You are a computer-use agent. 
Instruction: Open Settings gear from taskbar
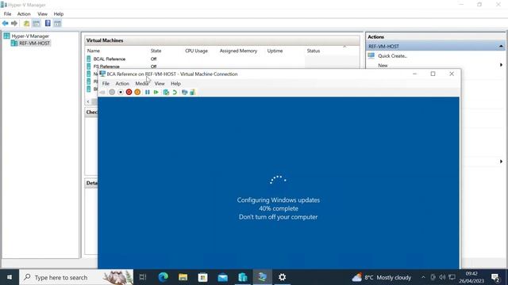(x=283, y=277)
